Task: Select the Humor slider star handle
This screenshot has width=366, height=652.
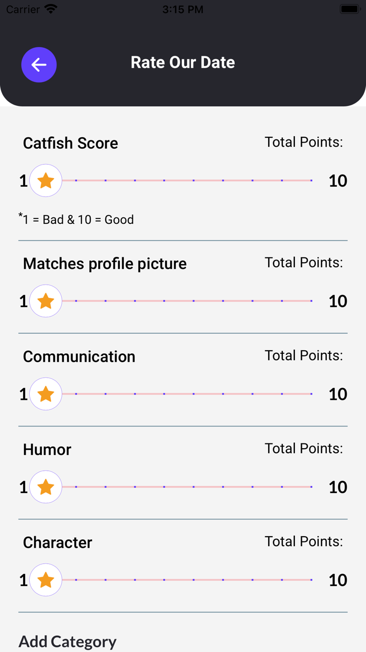Action: click(46, 487)
